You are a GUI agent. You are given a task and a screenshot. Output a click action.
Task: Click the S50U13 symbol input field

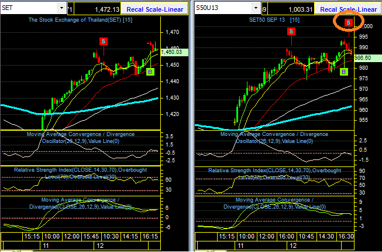tap(223, 8)
